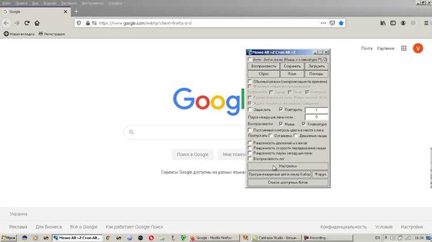Click the Язык button
This screenshot has width=432, height=242.
[x=292, y=74]
